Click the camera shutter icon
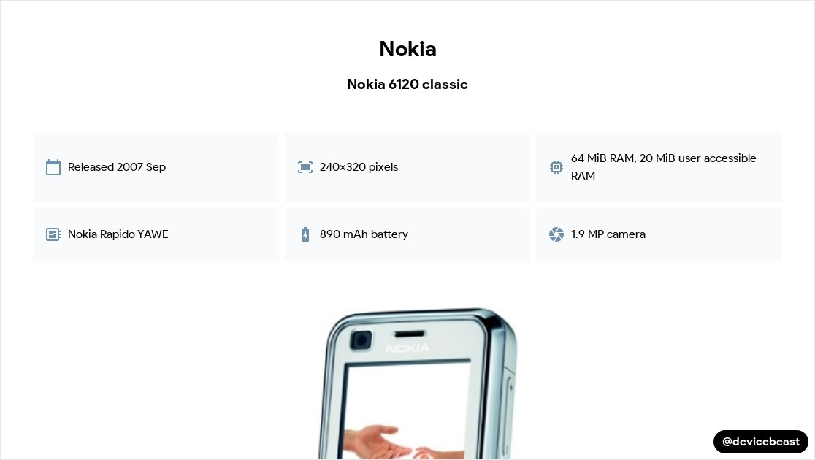Image resolution: width=815 pixels, height=460 pixels. coord(556,234)
